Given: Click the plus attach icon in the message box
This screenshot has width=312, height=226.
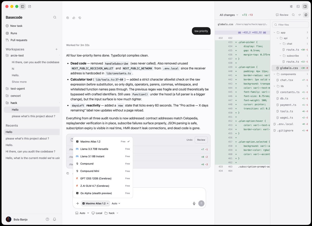Looking at the screenshot, I should coord(77,203).
